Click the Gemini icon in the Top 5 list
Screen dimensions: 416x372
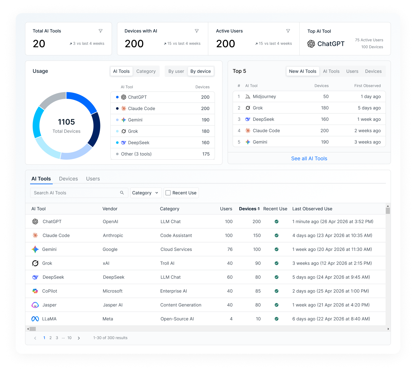(248, 142)
